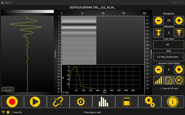The height and width of the screenshot is (115, 185).
Task: Decrease Amount Gain Points with minus button
Action: 159,69
